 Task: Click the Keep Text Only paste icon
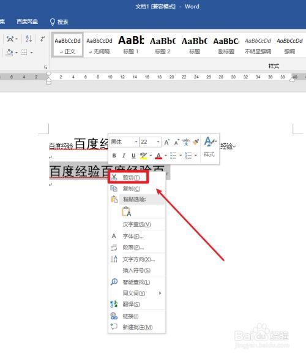point(126,211)
